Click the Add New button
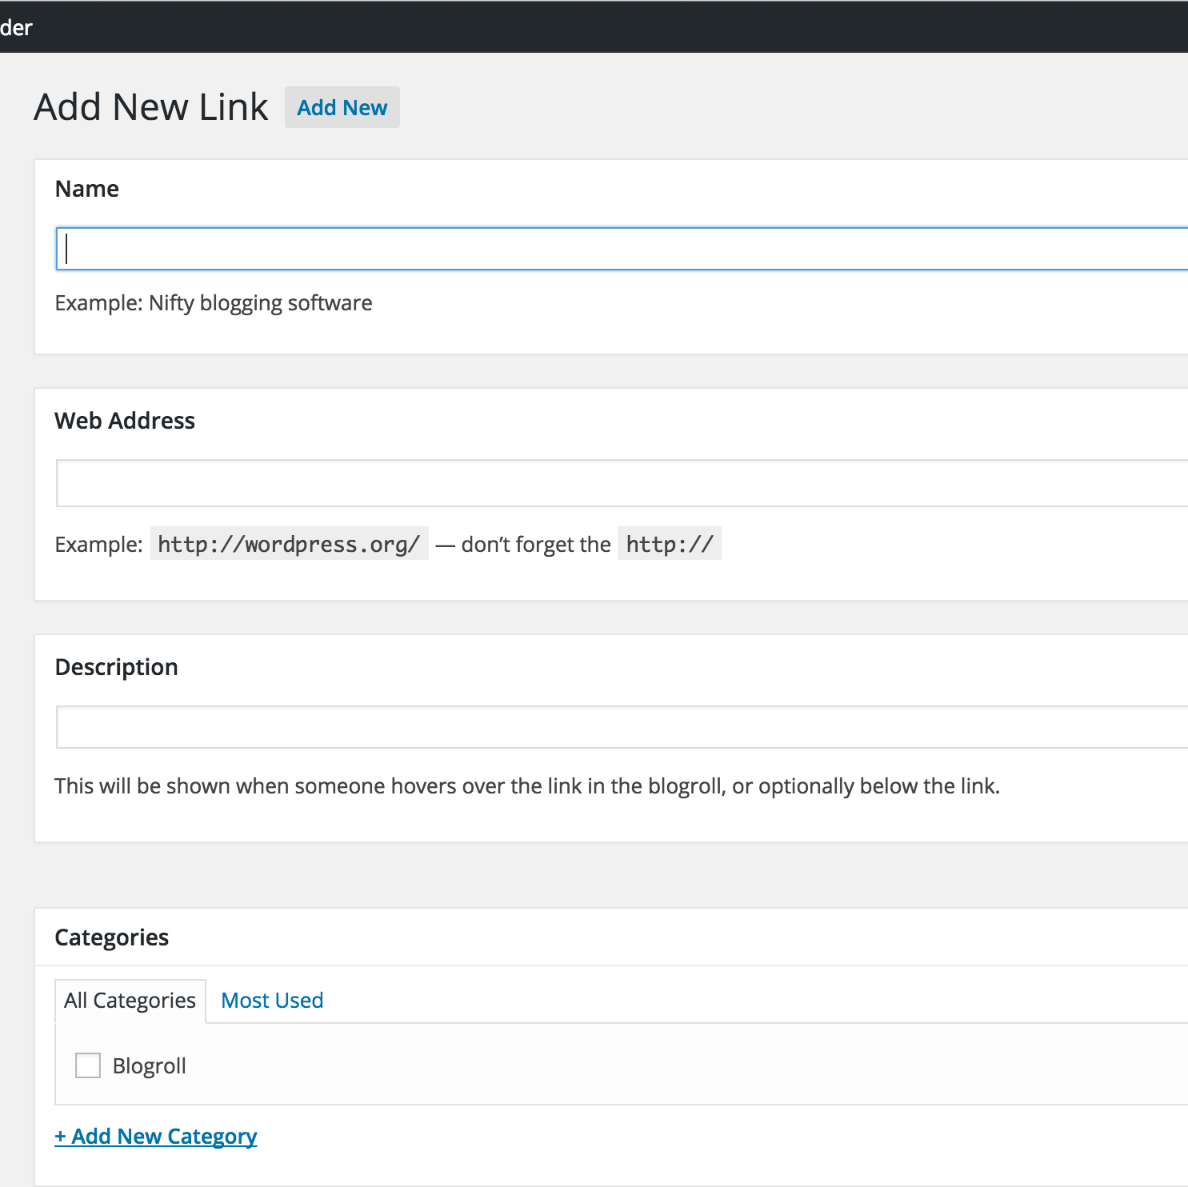1188x1187 pixels. (x=342, y=107)
